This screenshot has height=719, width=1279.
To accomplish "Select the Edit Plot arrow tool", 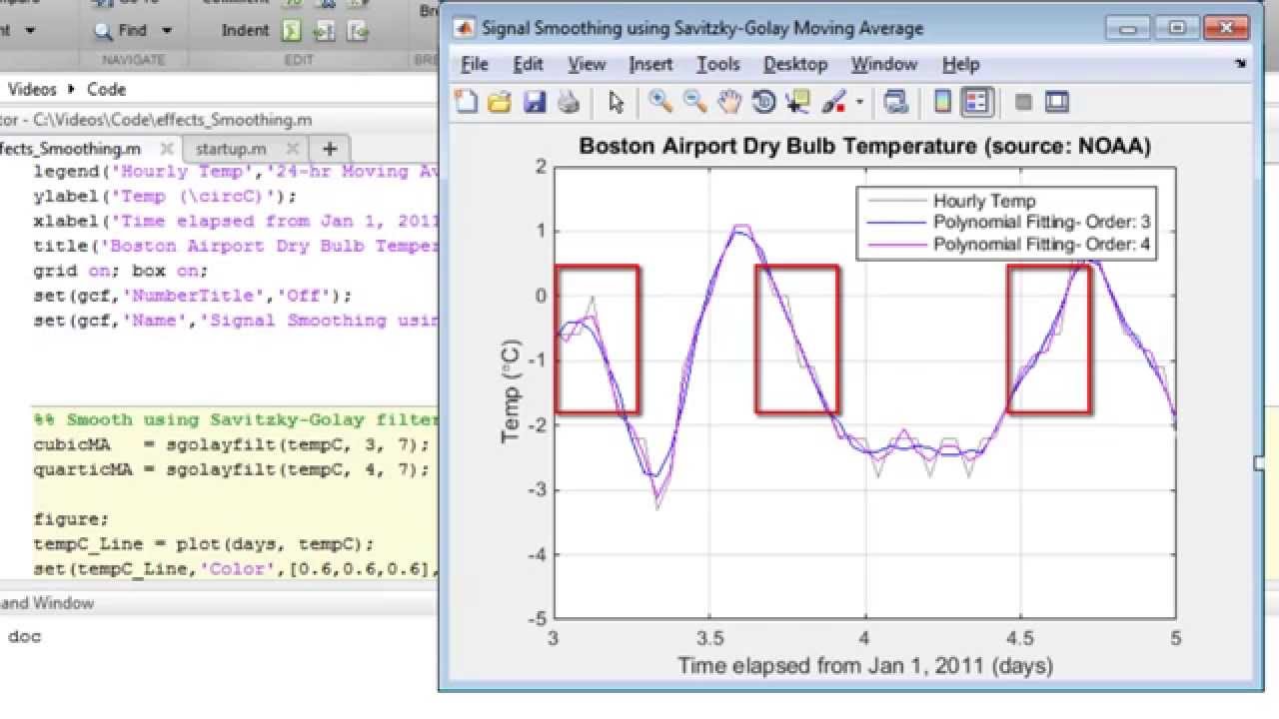I will click(616, 101).
